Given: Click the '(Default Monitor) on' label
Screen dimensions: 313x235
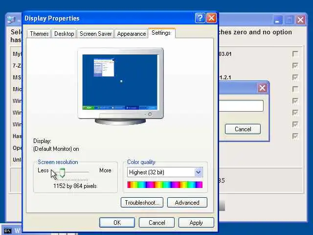Looking at the screenshot, I should 56,149.
